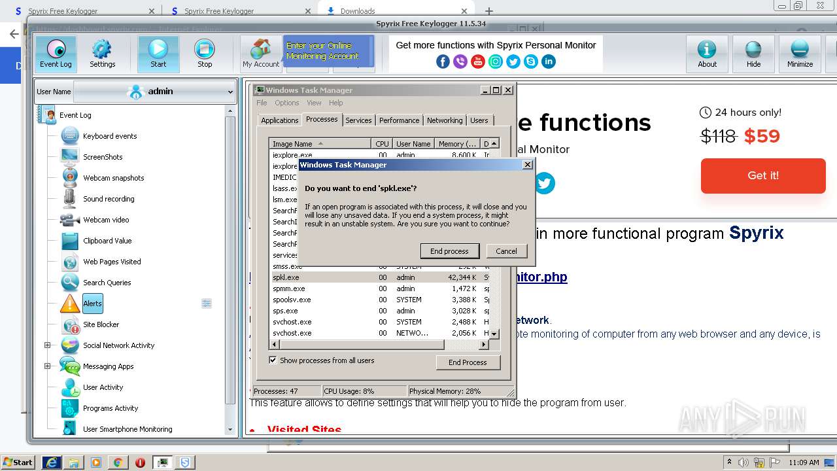Open Webcam video entry
This screenshot has height=471, width=837.
(106, 220)
